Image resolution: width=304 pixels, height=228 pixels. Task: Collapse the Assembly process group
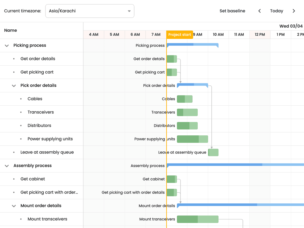7,166
